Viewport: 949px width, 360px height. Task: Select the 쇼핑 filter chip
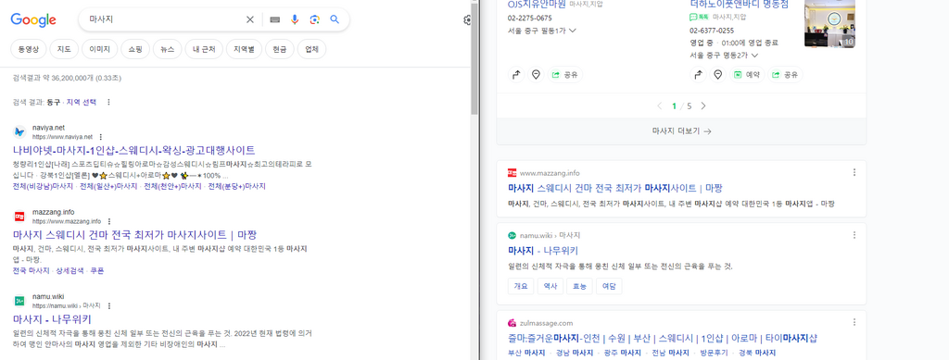[135, 50]
